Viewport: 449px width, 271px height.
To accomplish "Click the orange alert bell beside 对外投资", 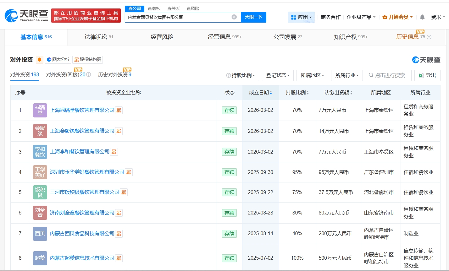I will (x=40, y=60).
